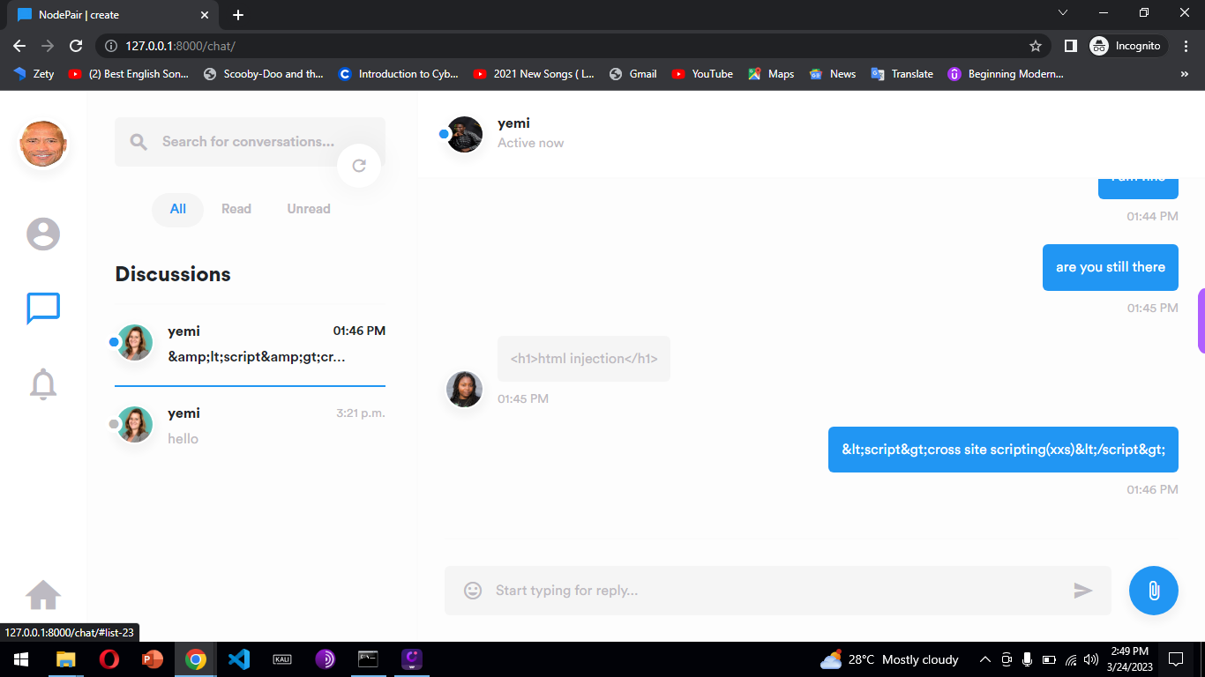Show the Unread conversations filter
The height and width of the screenshot is (677, 1205).
[309, 209]
